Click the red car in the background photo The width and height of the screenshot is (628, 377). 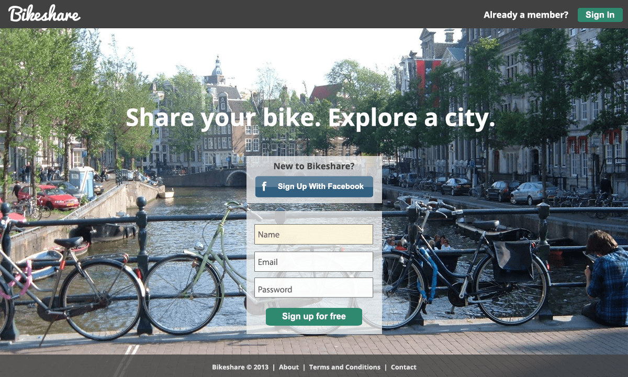(x=50, y=196)
